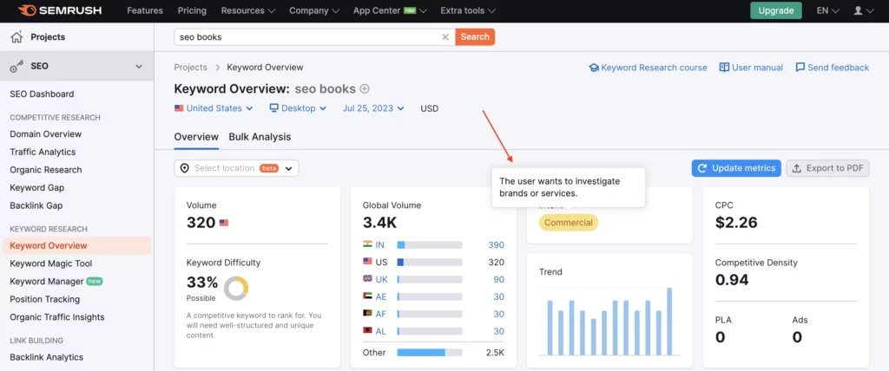Open Organic Research in sidebar
The height and width of the screenshot is (371, 889).
coord(46,170)
